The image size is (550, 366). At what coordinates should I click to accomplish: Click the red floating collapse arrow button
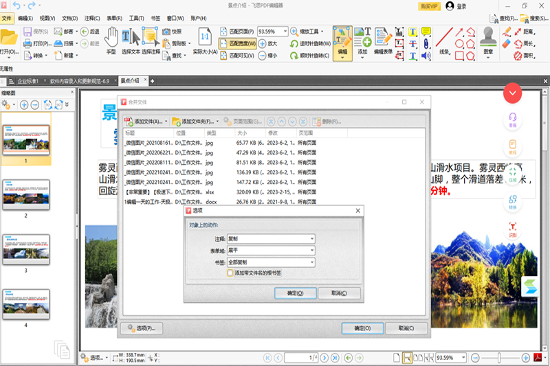tap(513, 93)
